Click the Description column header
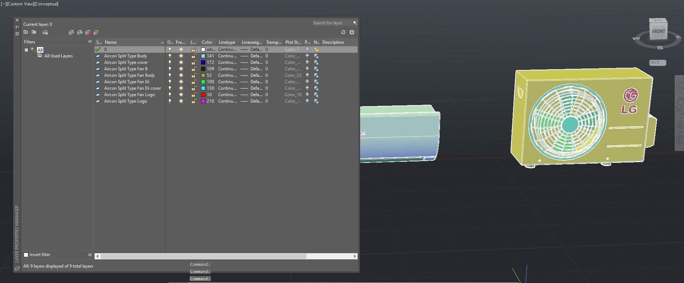Image resolution: width=684 pixels, height=283 pixels. (x=333, y=42)
